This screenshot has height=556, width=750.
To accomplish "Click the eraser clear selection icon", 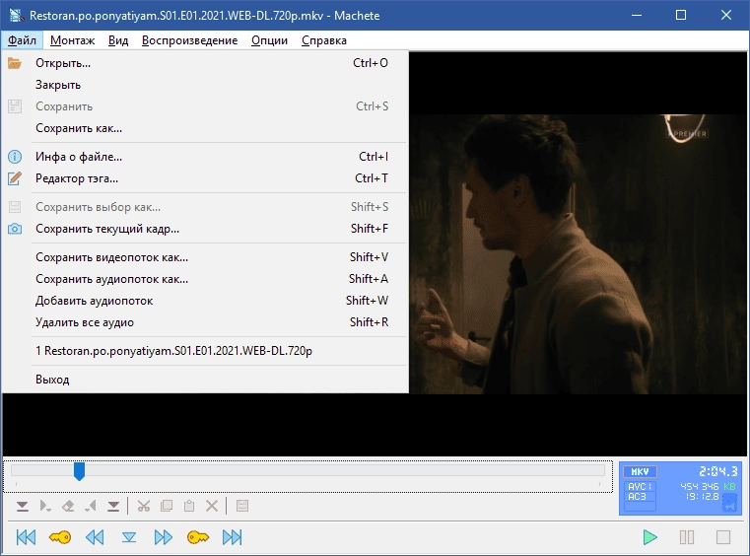I will click(68, 506).
